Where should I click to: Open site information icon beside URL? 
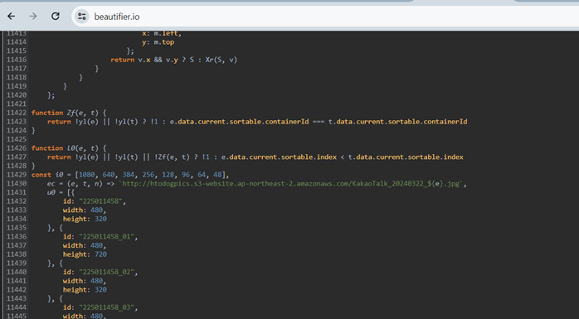[x=81, y=17]
